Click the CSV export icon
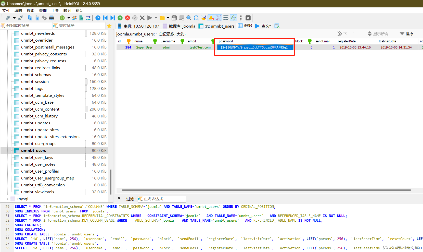The height and width of the screenshot is (252, 423). 81,18
